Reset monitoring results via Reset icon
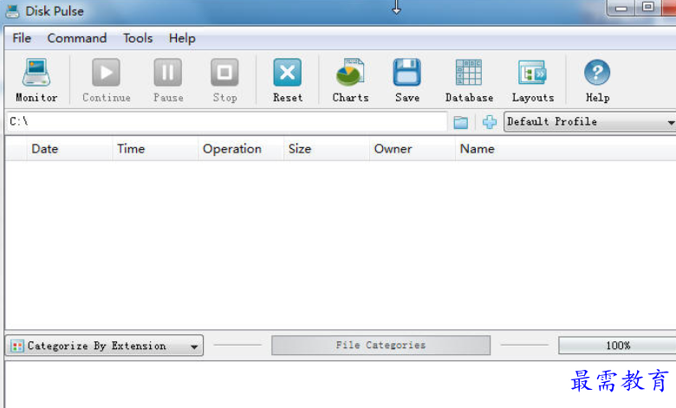This screenshot has height=408, width=676. coord(288,73)
